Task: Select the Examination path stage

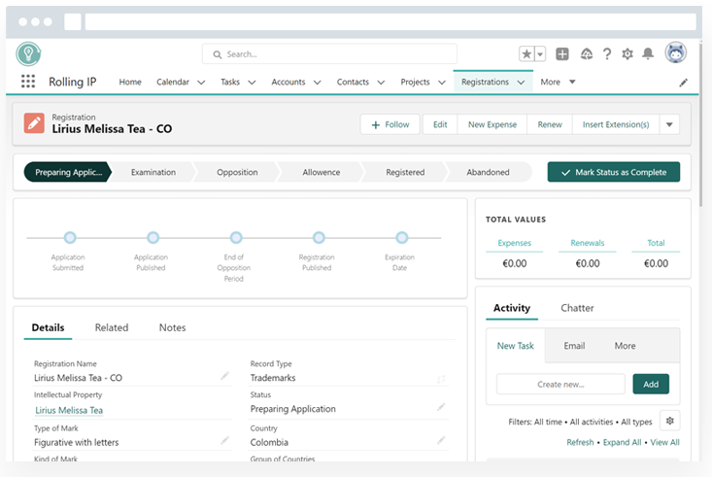Action: coord(153,172)
